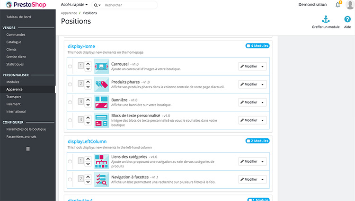Screen dimensions: 355x201
Task: Tick the Bannière module checkbox
Action: [70, 102]
